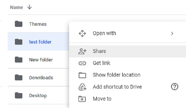Click the help question mark icon
The height and width of the screenshot is (108, 186).
pyautogui.click(x=175, y=87)
